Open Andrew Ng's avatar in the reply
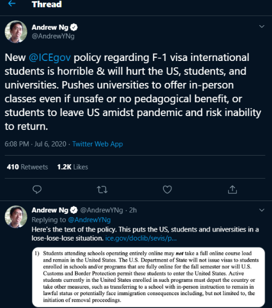272x308 pixels. coord(16,217)
